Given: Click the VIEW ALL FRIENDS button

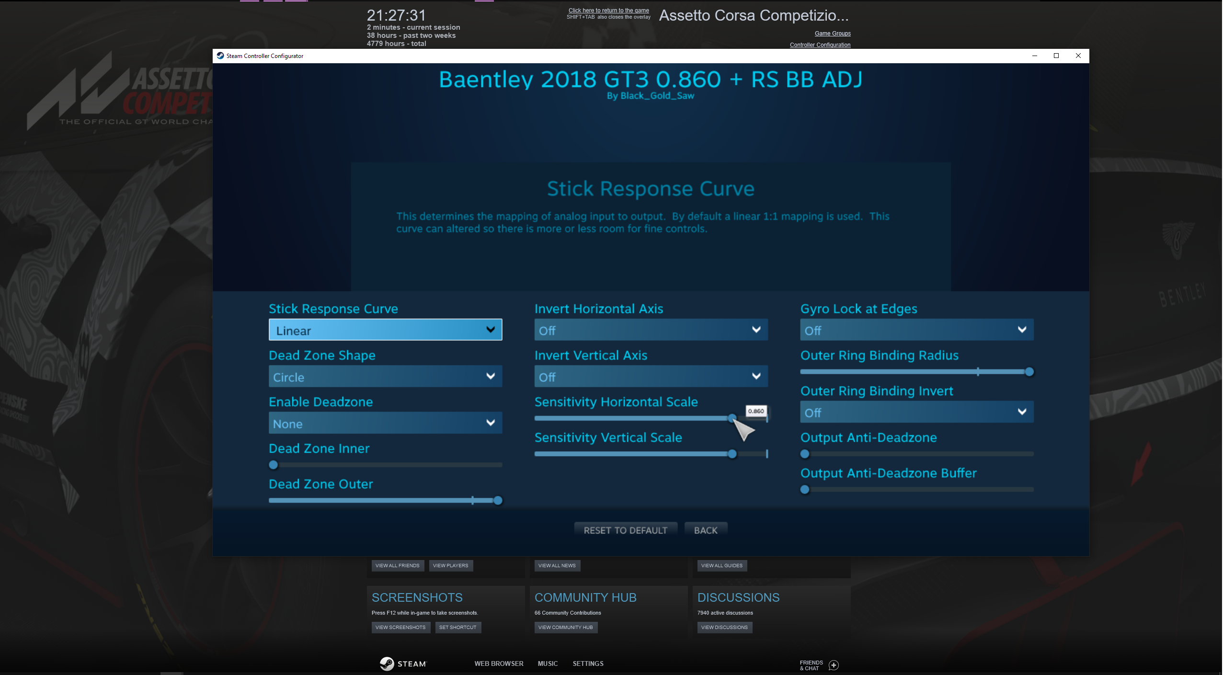Looking at the screenshot, I should click(x=398, y=566).
